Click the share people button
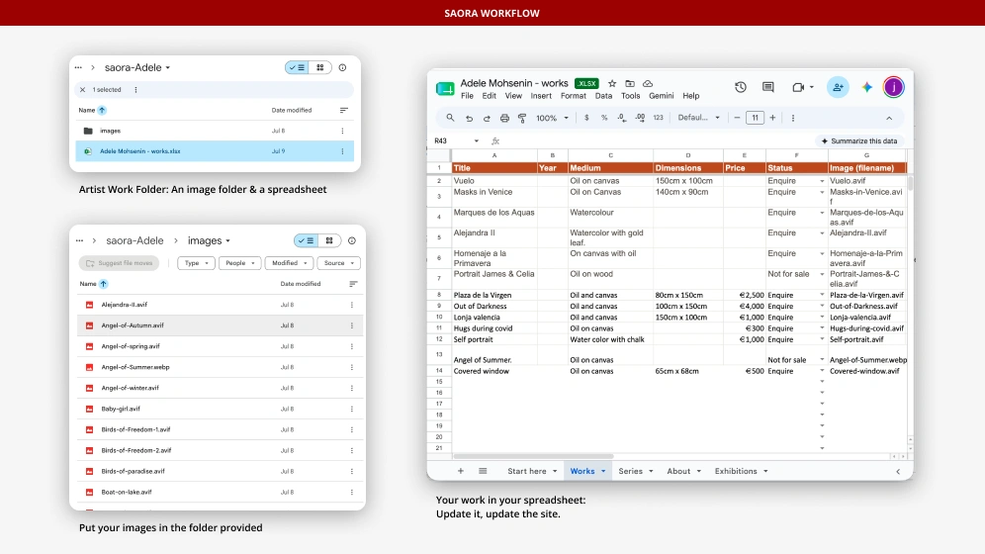The height and width of the screenshot is (554, 985). [x=838, y=87]
